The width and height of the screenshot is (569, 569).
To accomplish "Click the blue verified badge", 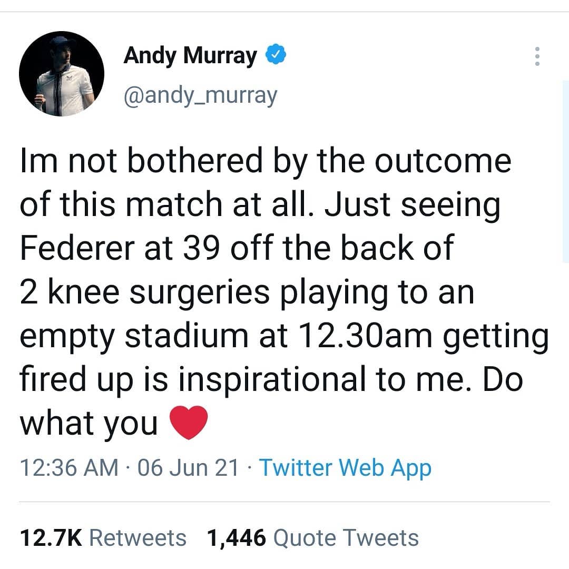I will 276,55.
